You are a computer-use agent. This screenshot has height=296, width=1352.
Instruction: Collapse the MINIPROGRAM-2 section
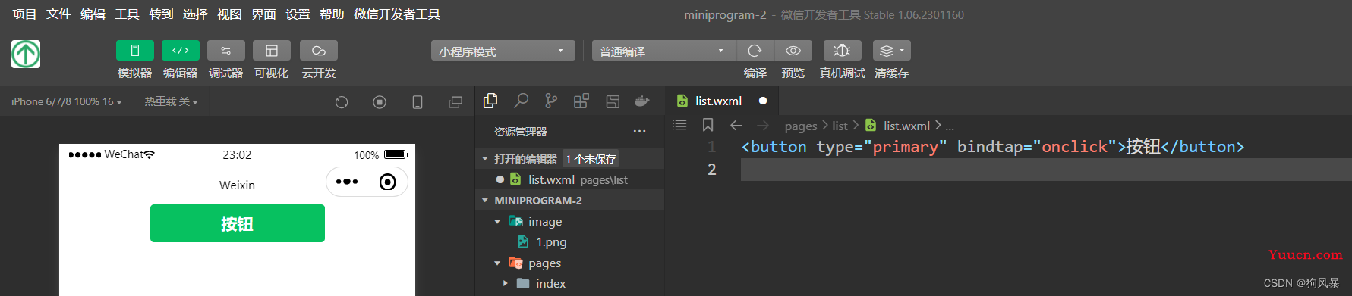(x=485, y=201)
